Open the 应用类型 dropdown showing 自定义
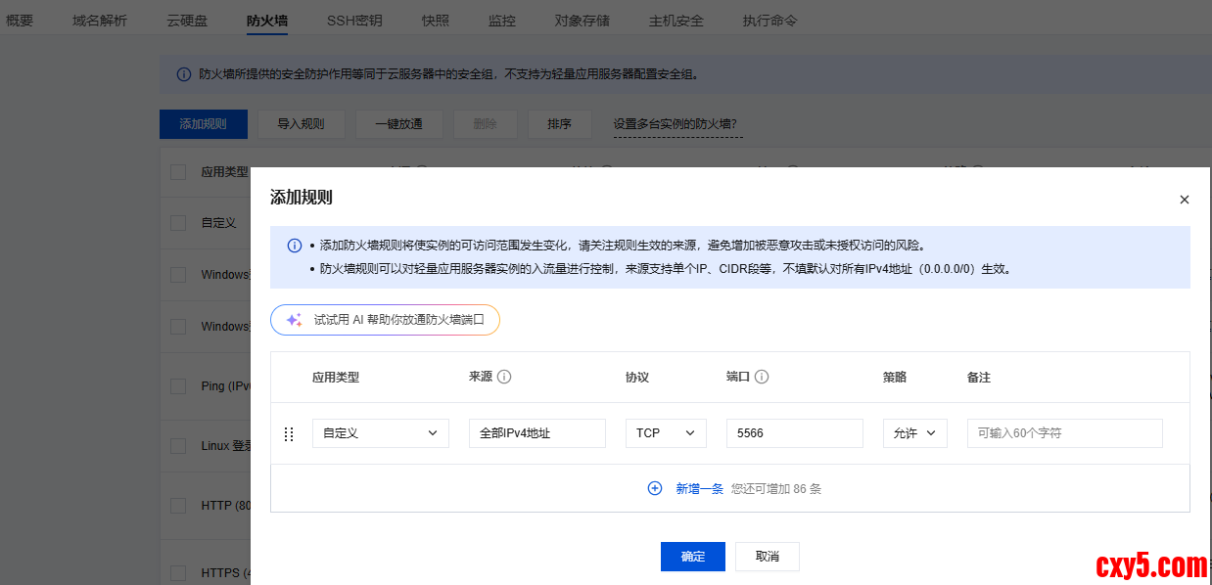This screenshot has height=585, width=1212. [380, 433]
